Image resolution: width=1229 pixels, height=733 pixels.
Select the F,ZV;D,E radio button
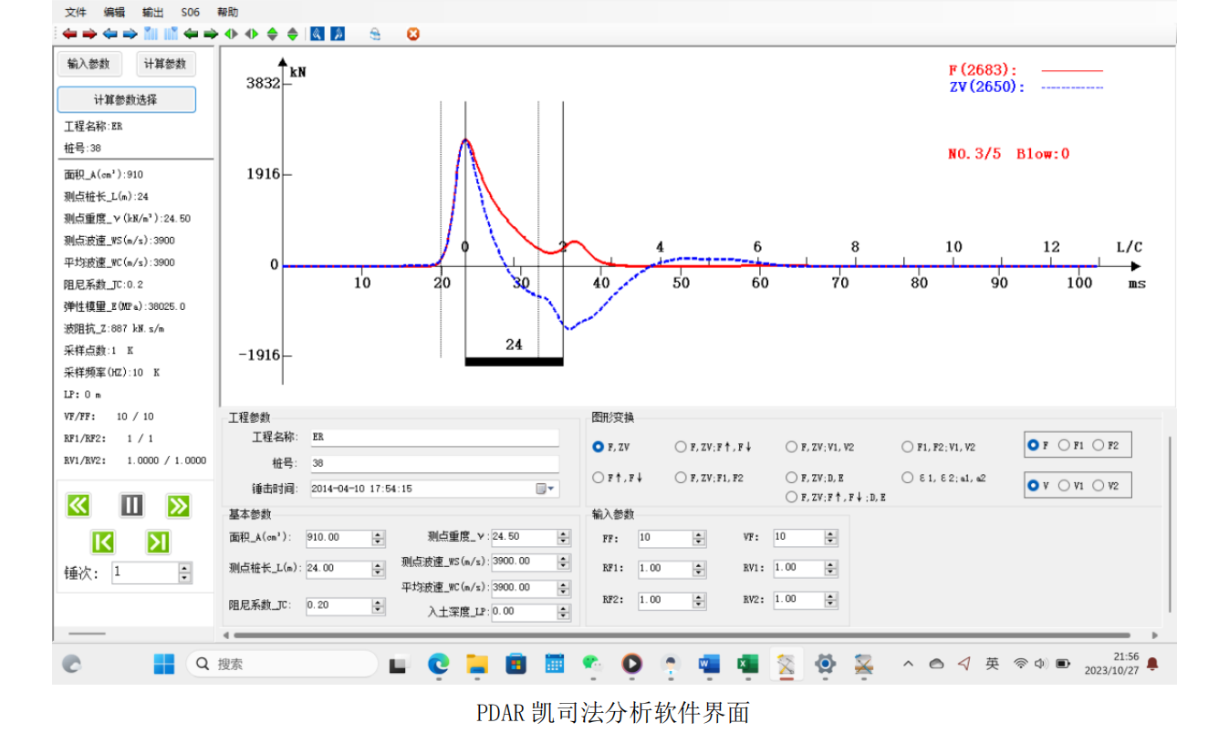[x=791, y=478]
